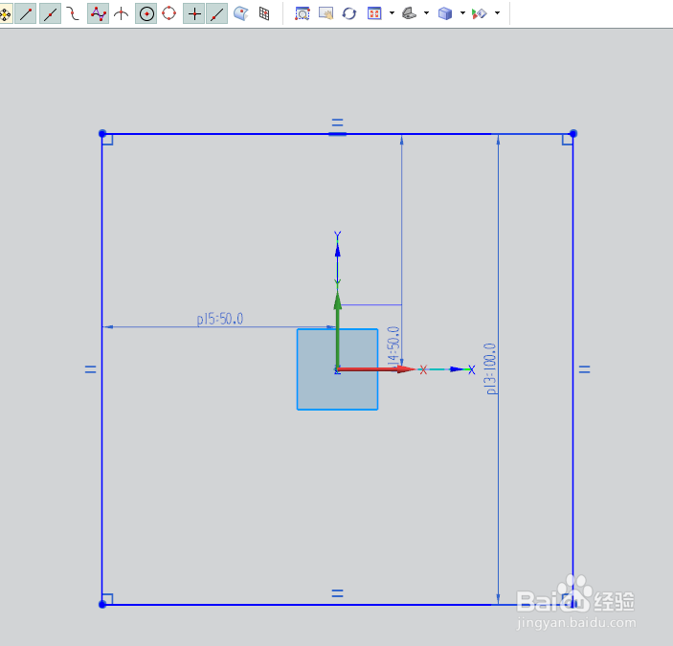The height and width of the screenshot is (646, 673).
Task: Select the equal-length constraint symbol on left edge
Action: 91,369
